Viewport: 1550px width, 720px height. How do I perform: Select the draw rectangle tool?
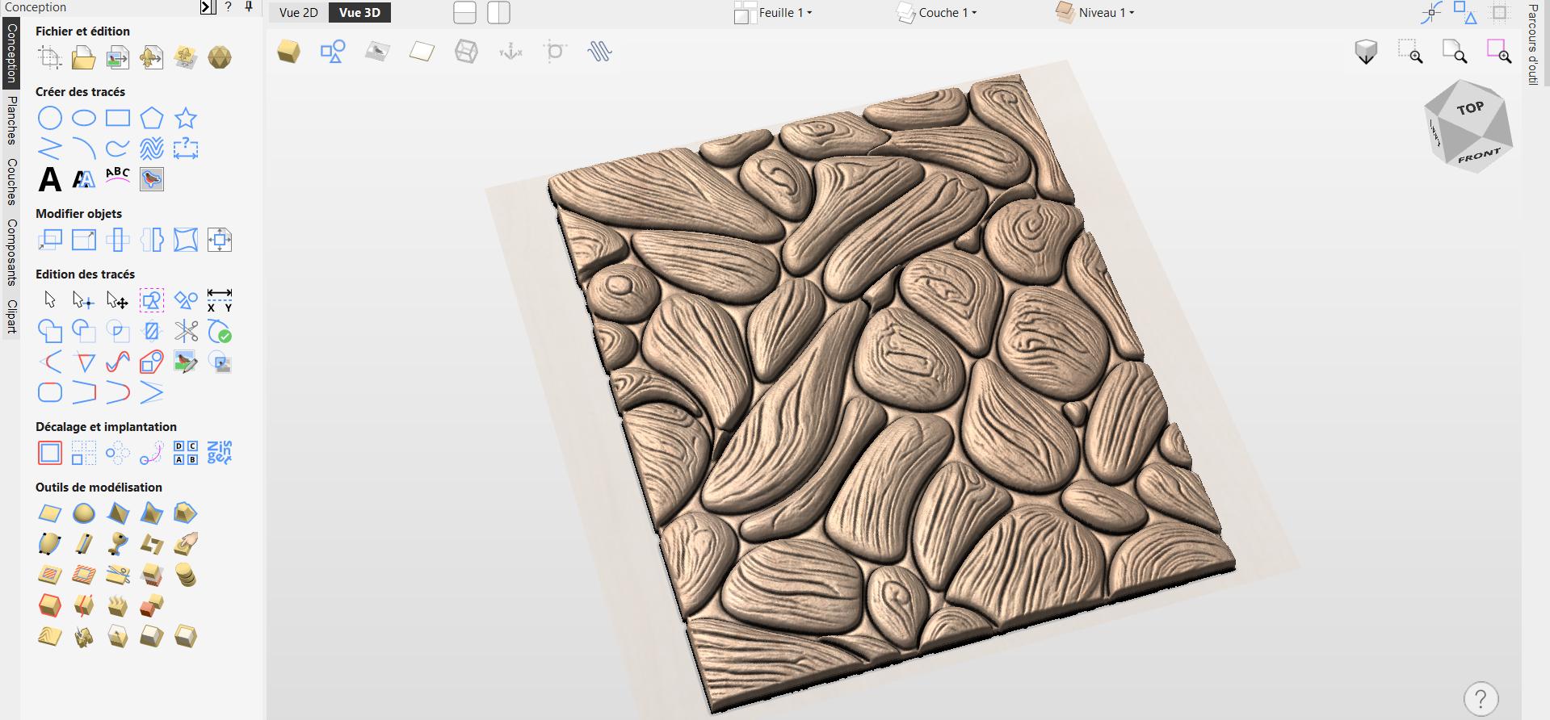(x=118, y=119)
